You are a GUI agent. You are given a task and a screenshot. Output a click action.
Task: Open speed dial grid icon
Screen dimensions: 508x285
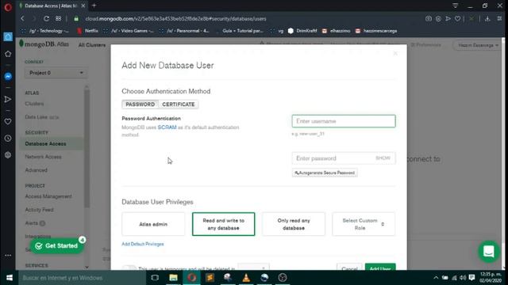pos(58,19)
